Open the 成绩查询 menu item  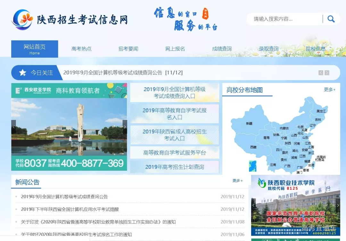click(222, 49)
